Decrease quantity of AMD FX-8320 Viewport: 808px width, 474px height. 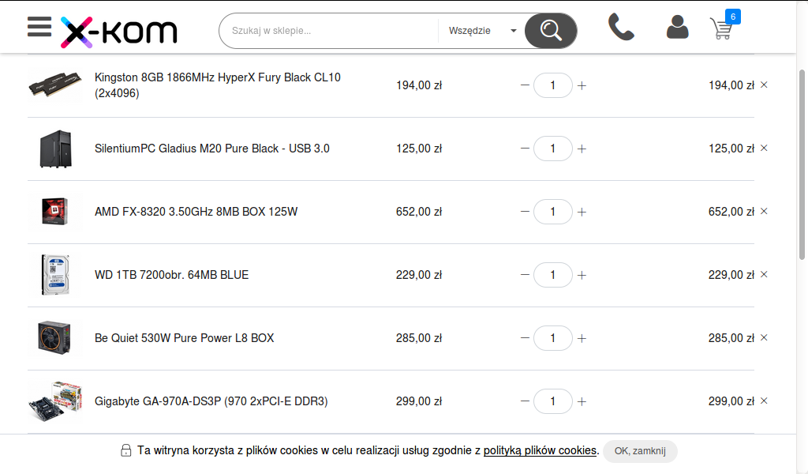coord(525,212)
